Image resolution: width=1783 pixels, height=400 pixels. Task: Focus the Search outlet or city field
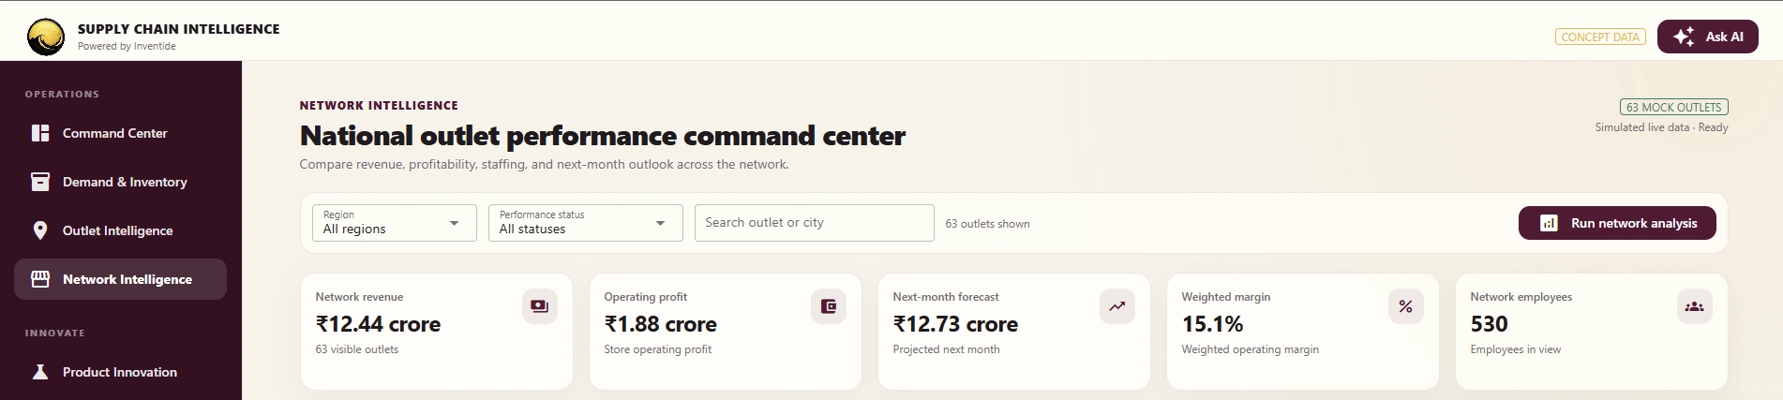pos(814,223)
